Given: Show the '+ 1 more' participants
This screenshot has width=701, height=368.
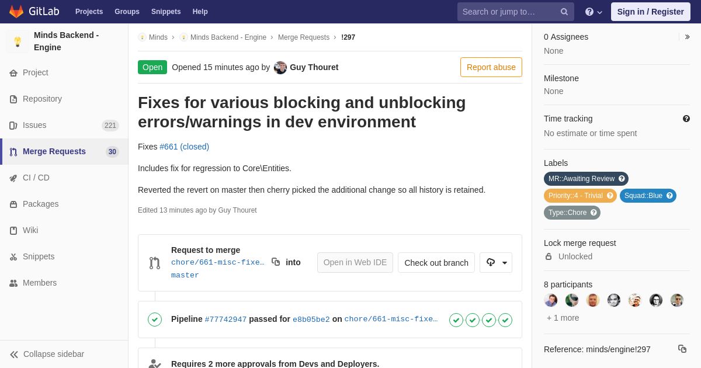Looking at the screenshot, I should tap(563, 318).
